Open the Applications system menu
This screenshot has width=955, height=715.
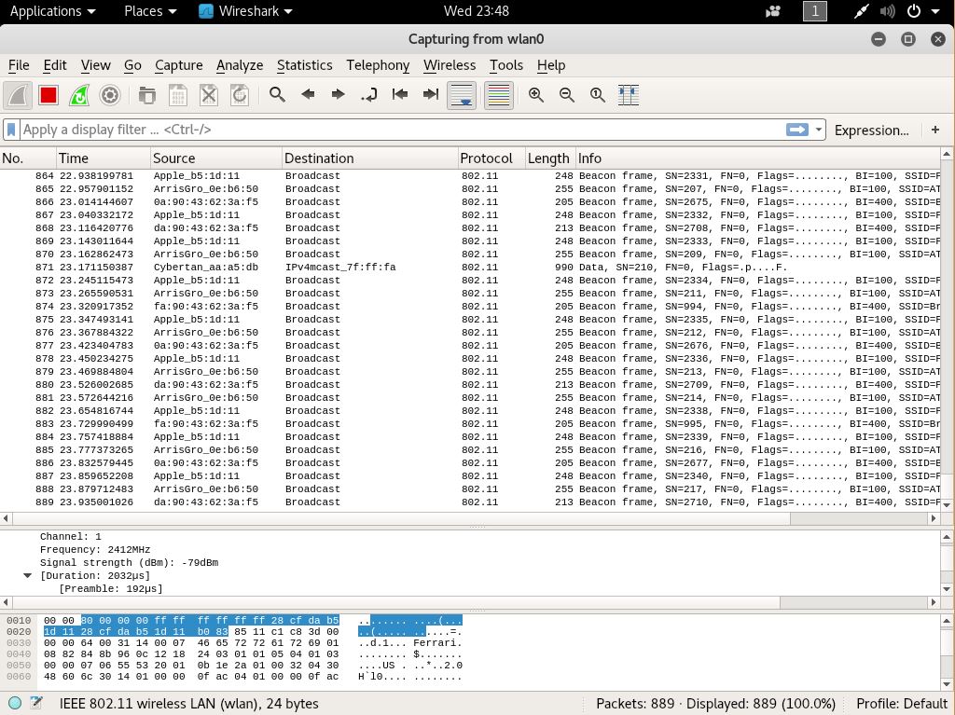coord(52,11)
